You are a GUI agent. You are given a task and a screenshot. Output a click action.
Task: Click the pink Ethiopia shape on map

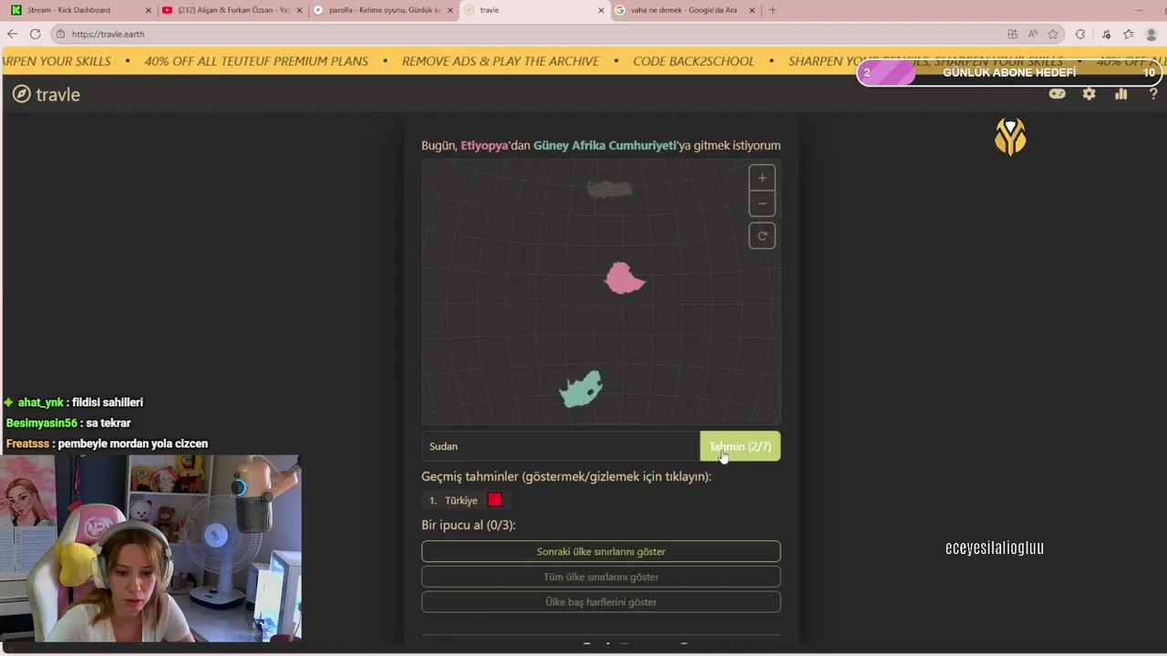pyautogui.click(x=625, y=279)
